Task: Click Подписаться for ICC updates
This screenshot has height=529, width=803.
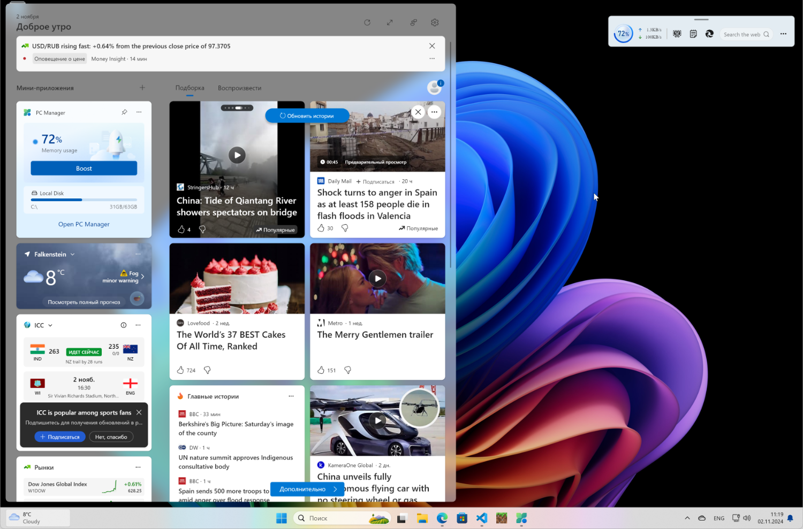Action: click(60, 437)
